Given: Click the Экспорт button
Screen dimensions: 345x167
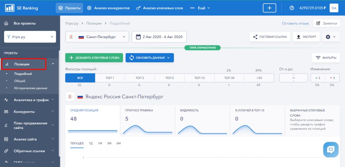Looking at the screenshot, I should pos(306,37).
